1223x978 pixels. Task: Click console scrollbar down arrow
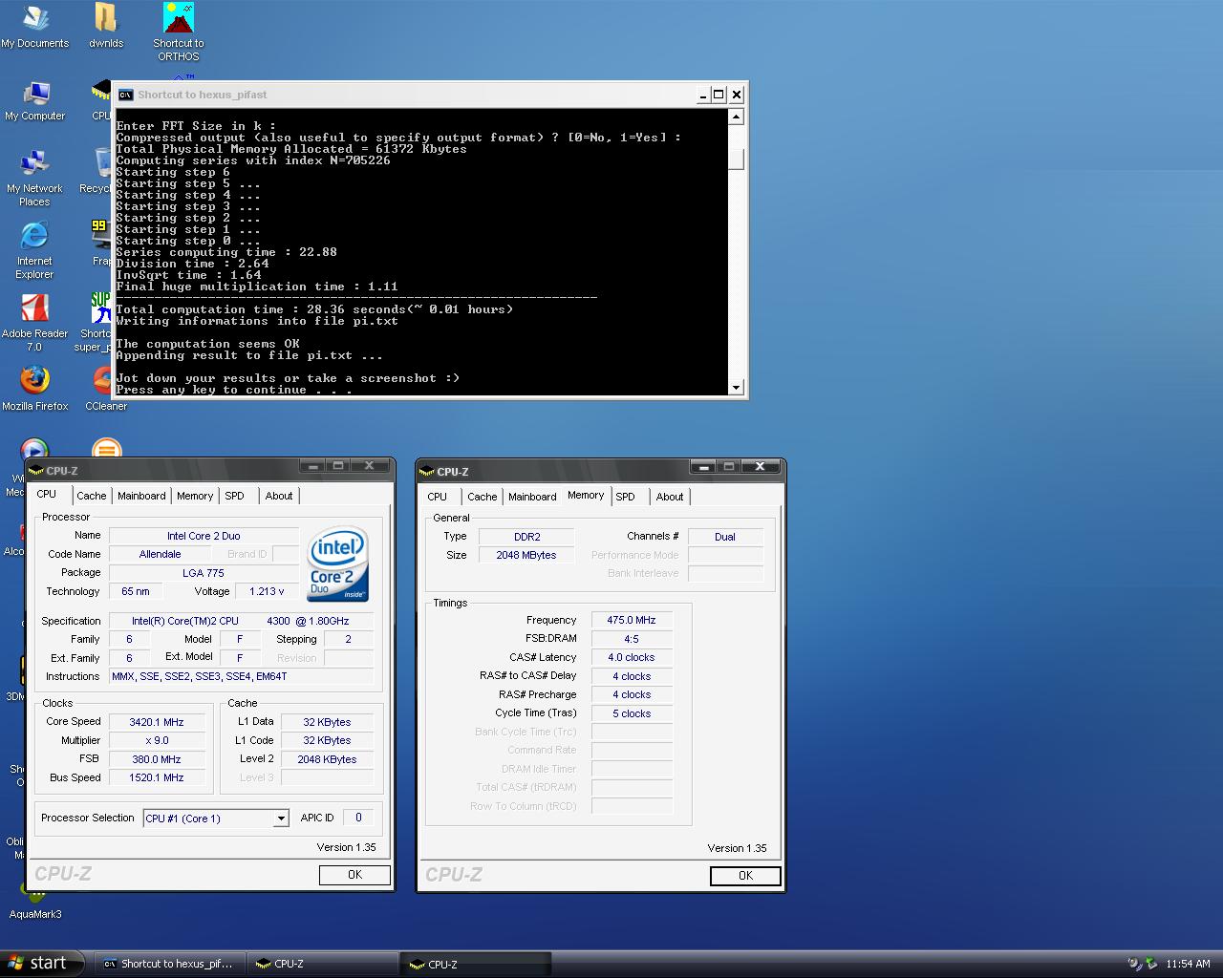736,387
